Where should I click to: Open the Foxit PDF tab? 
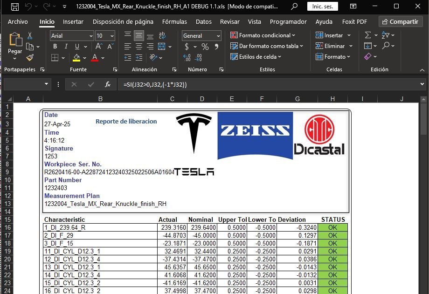(354, 21)
